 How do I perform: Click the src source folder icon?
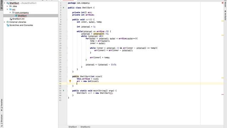click(11, 10)
